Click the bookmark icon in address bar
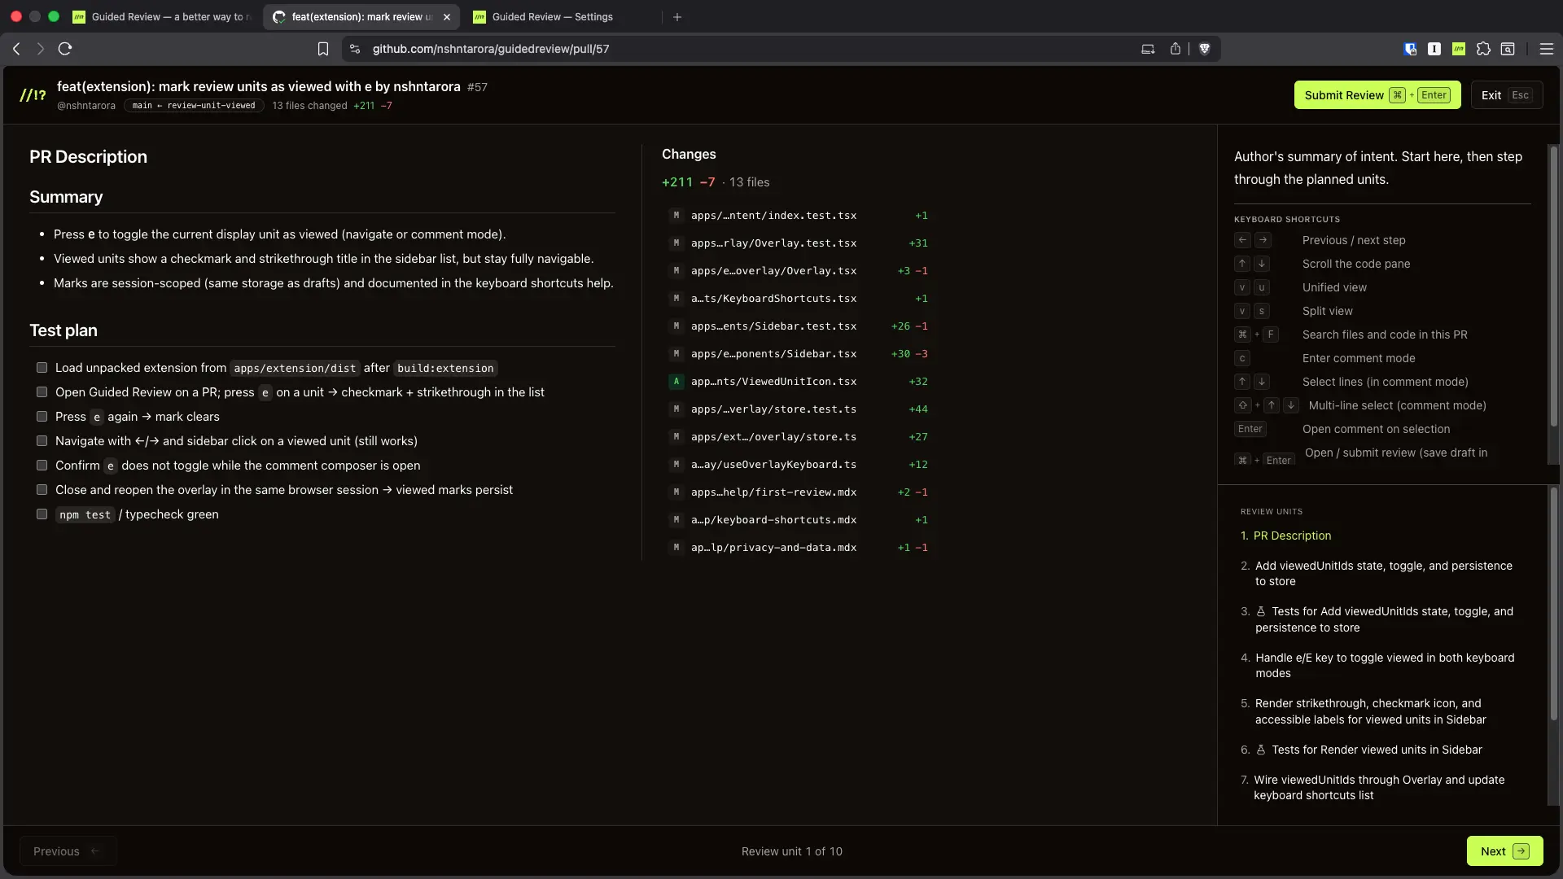This screenshot has width=1563, height=879. (x=323, y=49)
